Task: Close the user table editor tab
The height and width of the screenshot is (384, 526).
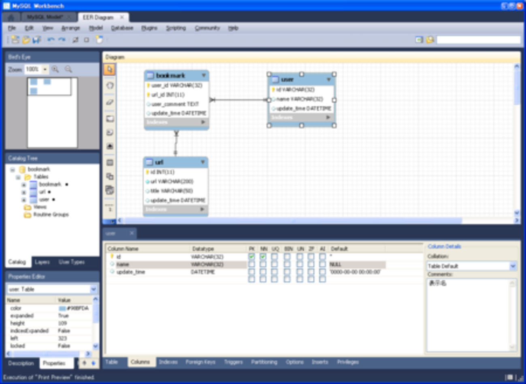Action: pos(132,233)
